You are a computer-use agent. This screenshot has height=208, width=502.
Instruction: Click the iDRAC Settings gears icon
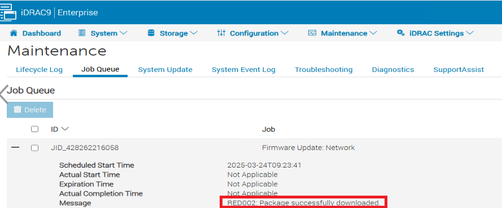coord(400,33)
